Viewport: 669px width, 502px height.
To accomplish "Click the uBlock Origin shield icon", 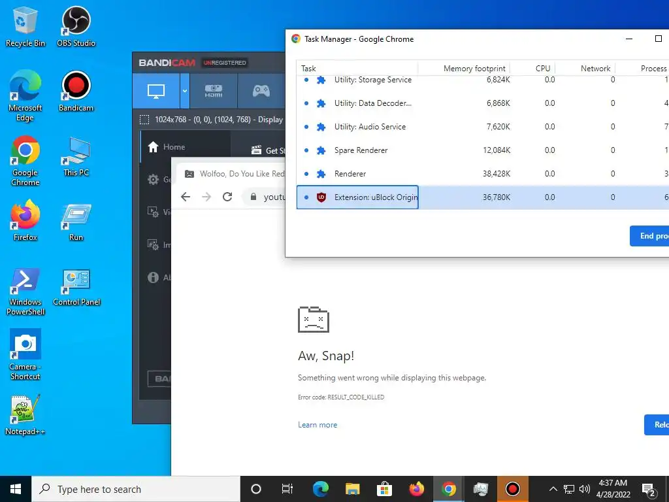I will (321, 197).
